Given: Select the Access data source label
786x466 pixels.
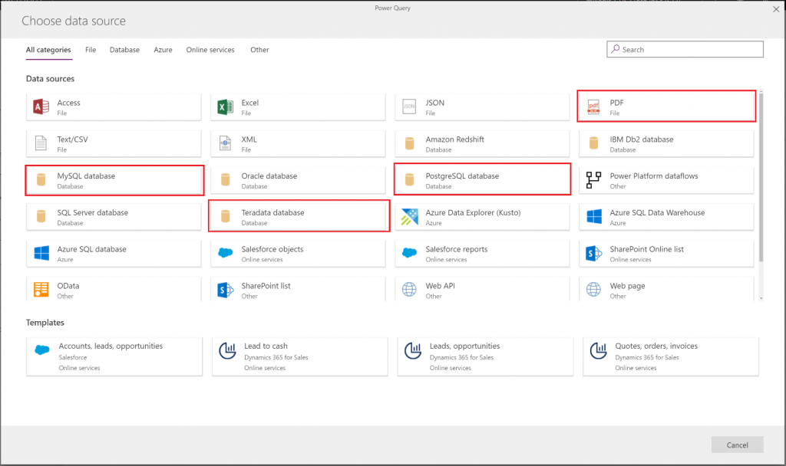Looking at the screenshot, I should pyautogui.click(x=68, y=103).
